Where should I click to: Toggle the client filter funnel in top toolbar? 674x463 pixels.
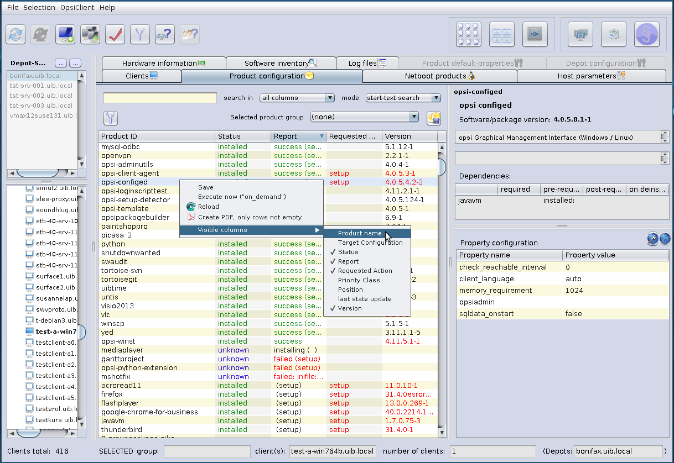[x=140, y=34]
